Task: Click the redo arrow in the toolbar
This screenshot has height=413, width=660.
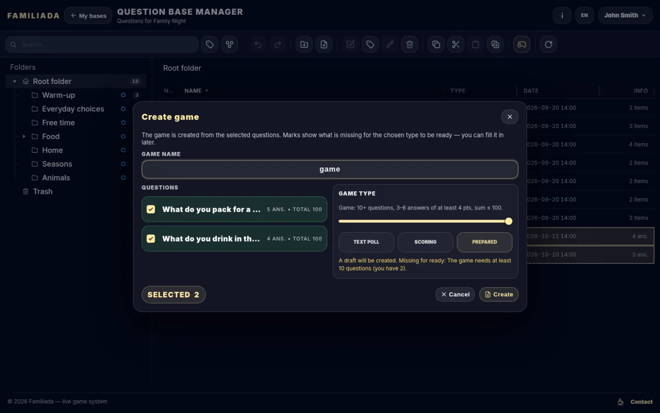Action: 278,44
